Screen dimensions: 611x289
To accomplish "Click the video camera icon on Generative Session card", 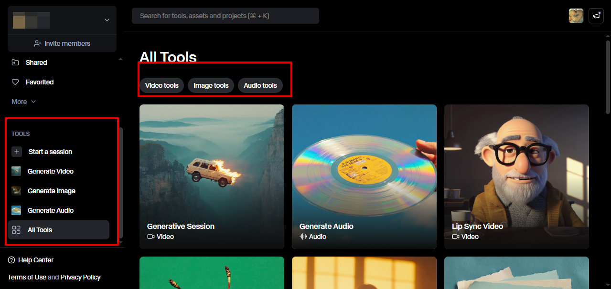I will pos(151,237).
